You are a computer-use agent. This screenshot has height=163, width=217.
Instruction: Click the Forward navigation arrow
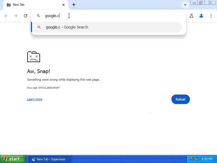coord(16,16)
